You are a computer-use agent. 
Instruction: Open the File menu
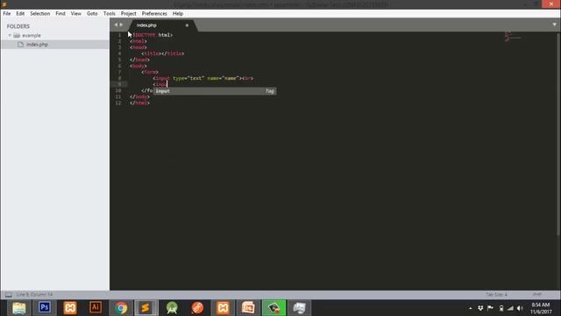(7, 14)
